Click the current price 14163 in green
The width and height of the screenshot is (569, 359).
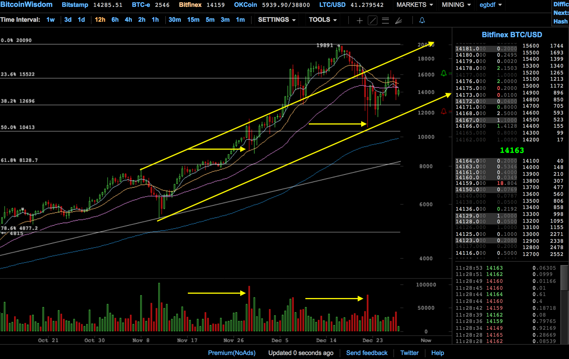(512, 150)
